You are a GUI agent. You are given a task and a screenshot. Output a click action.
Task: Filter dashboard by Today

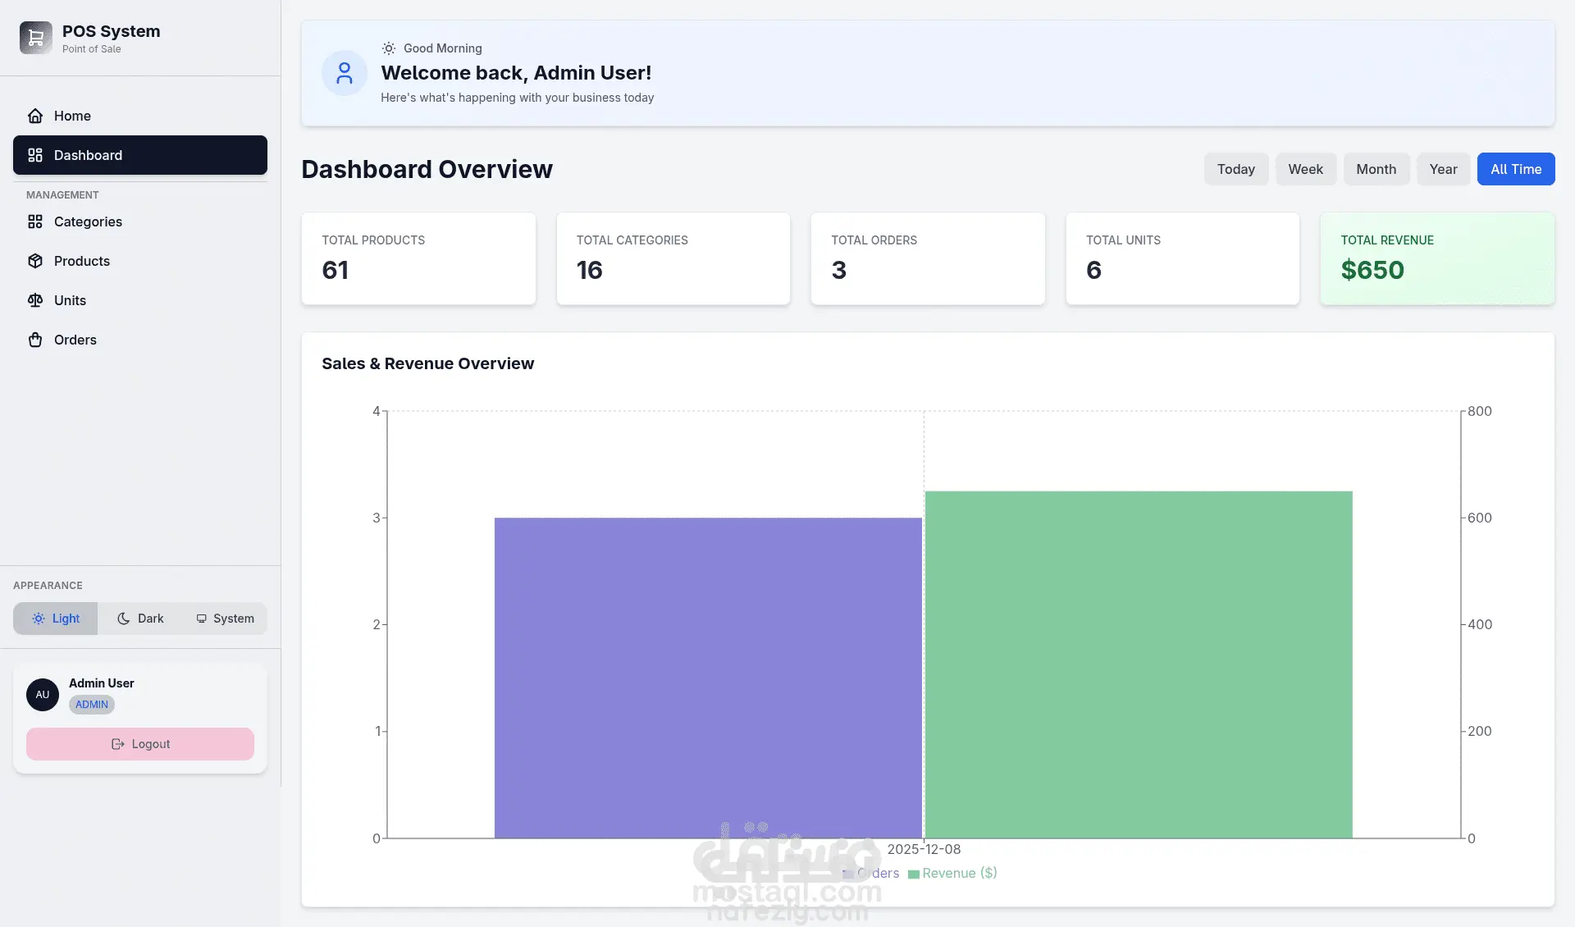click(1235, 169)
